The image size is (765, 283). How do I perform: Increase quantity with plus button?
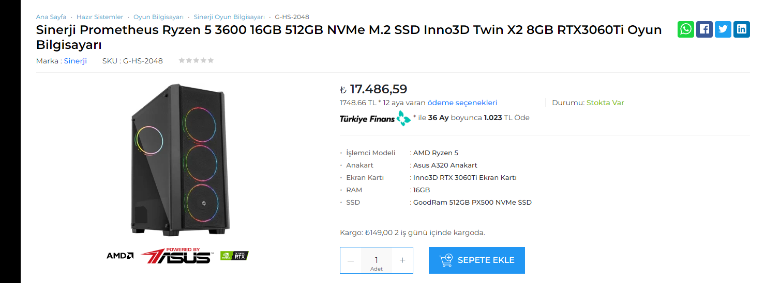[x=402, y=260]
